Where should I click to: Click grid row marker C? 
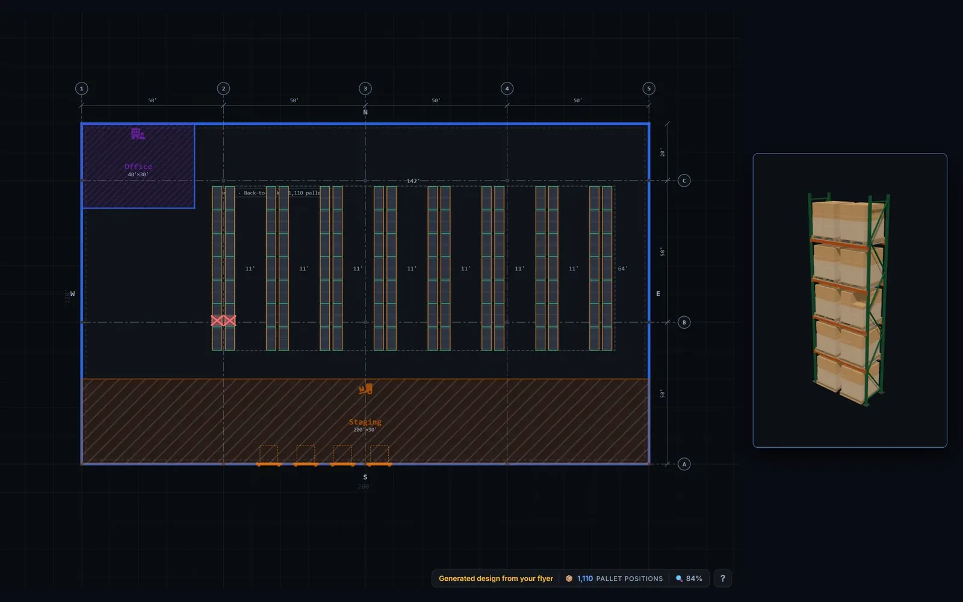[684, 181]
